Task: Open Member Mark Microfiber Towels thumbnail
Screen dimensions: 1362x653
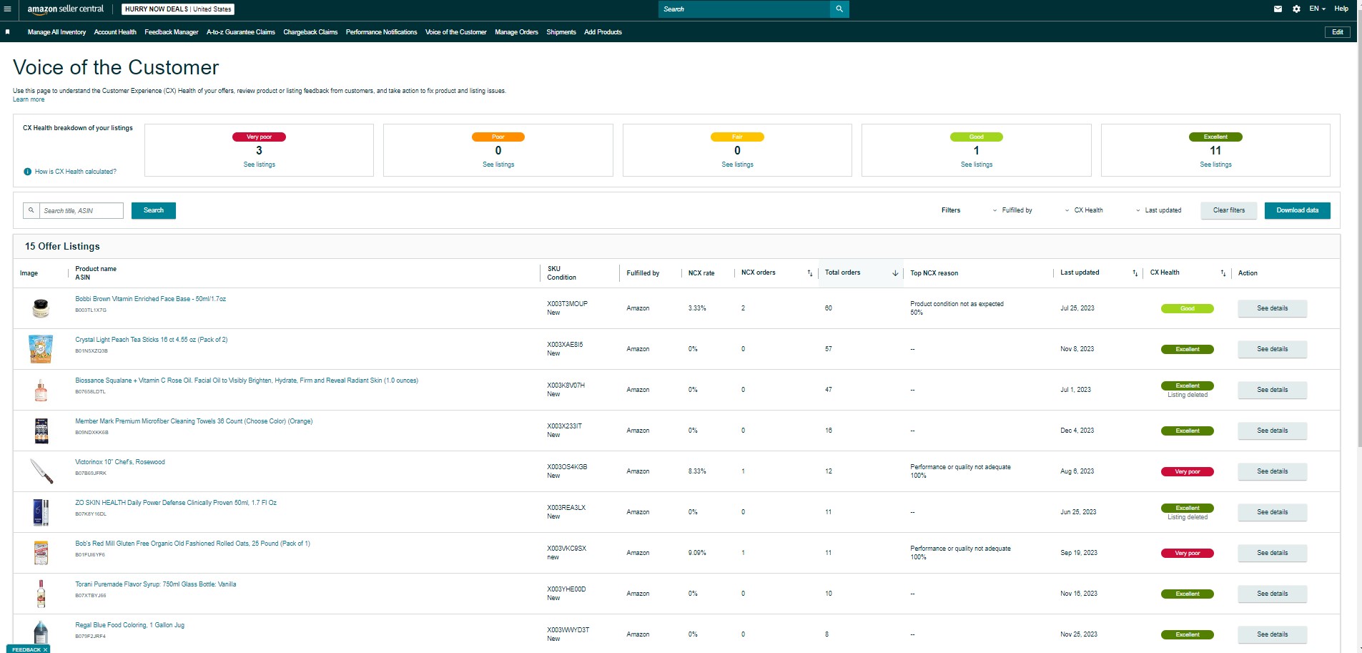Action: tap(41, 431)
